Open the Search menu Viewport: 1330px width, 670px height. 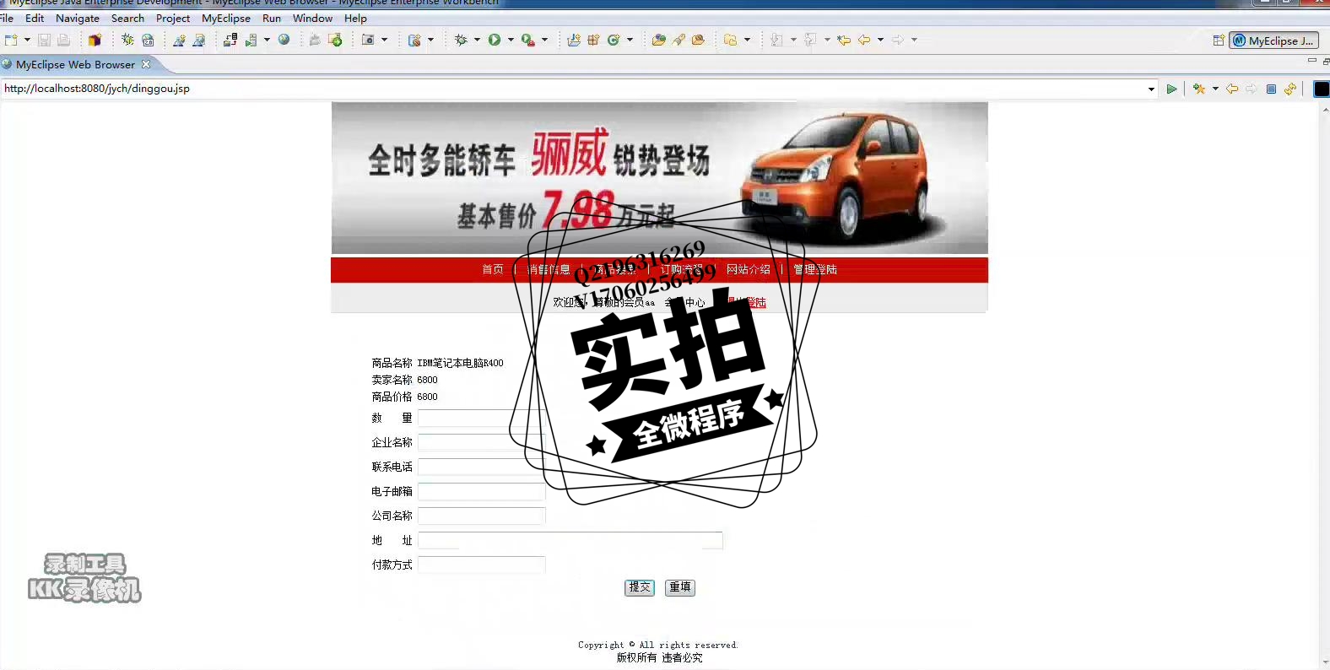[127, 18]
